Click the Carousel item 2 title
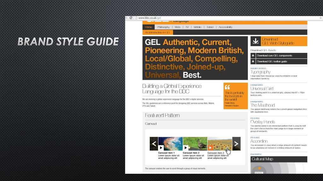Screen dimensions: 323x181 coord(191,153)
